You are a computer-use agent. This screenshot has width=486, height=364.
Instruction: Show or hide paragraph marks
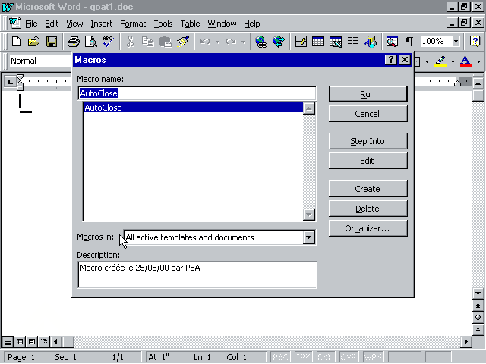pyautogui.click(x=409, y=42)
